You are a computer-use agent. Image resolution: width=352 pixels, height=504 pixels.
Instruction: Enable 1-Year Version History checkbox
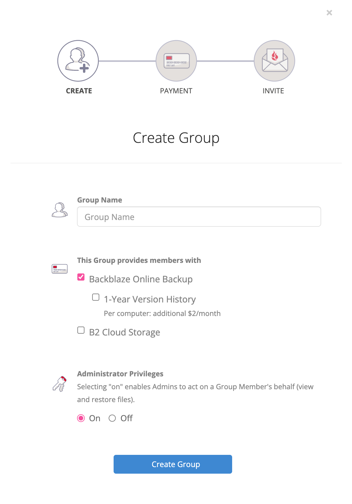coord(96,297)
